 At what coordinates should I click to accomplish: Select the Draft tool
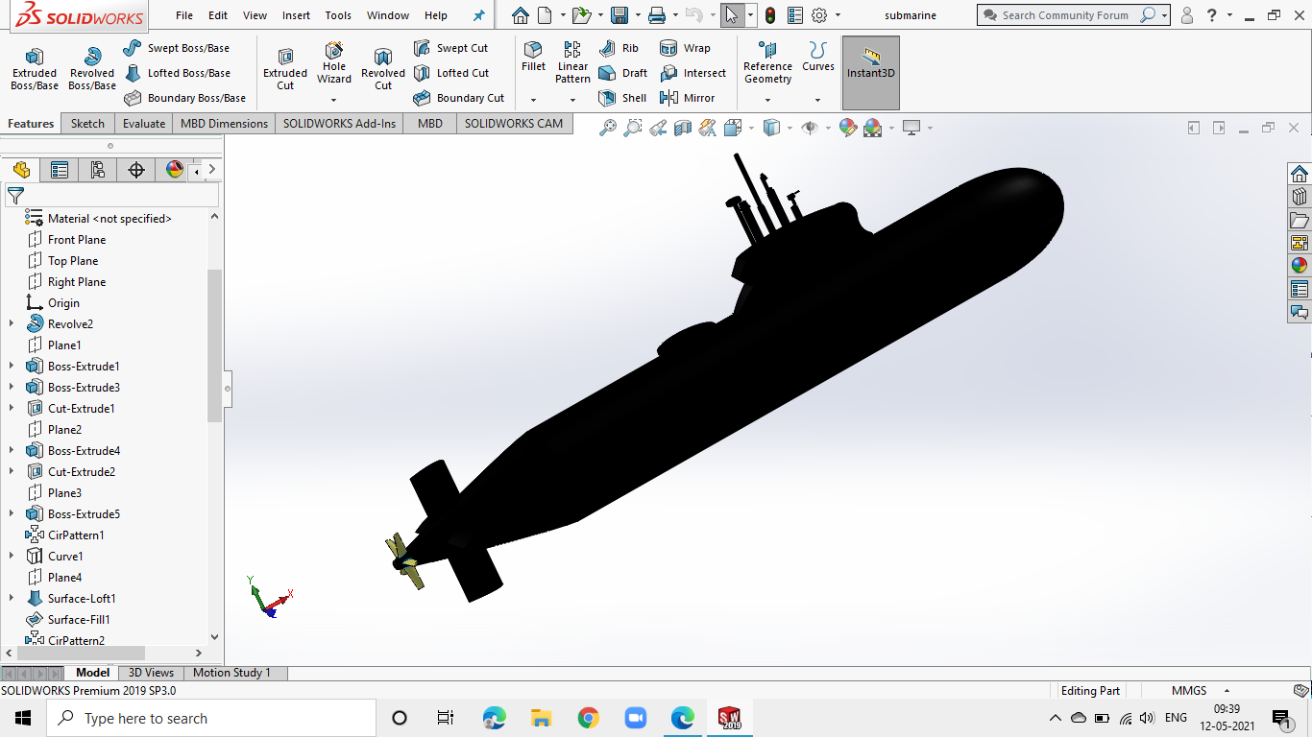622,73
